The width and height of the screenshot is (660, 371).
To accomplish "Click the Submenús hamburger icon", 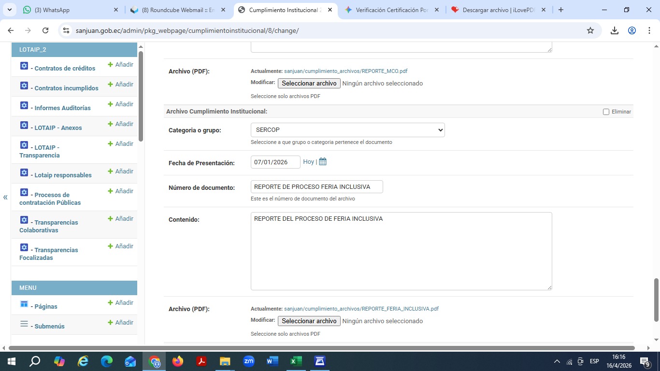I will 24,324.
